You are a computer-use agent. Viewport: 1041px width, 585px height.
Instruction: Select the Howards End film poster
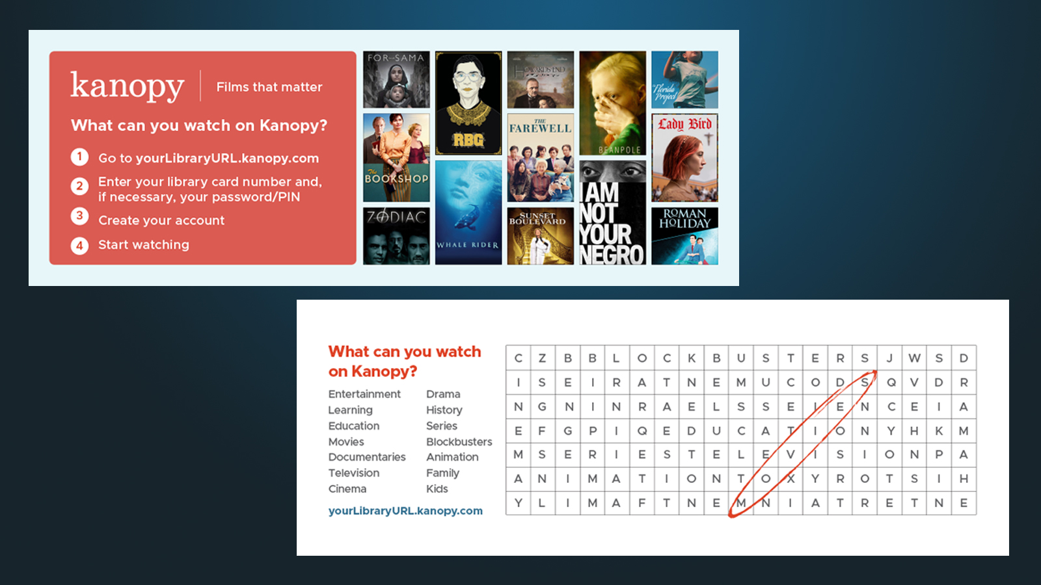click(541, 79)
